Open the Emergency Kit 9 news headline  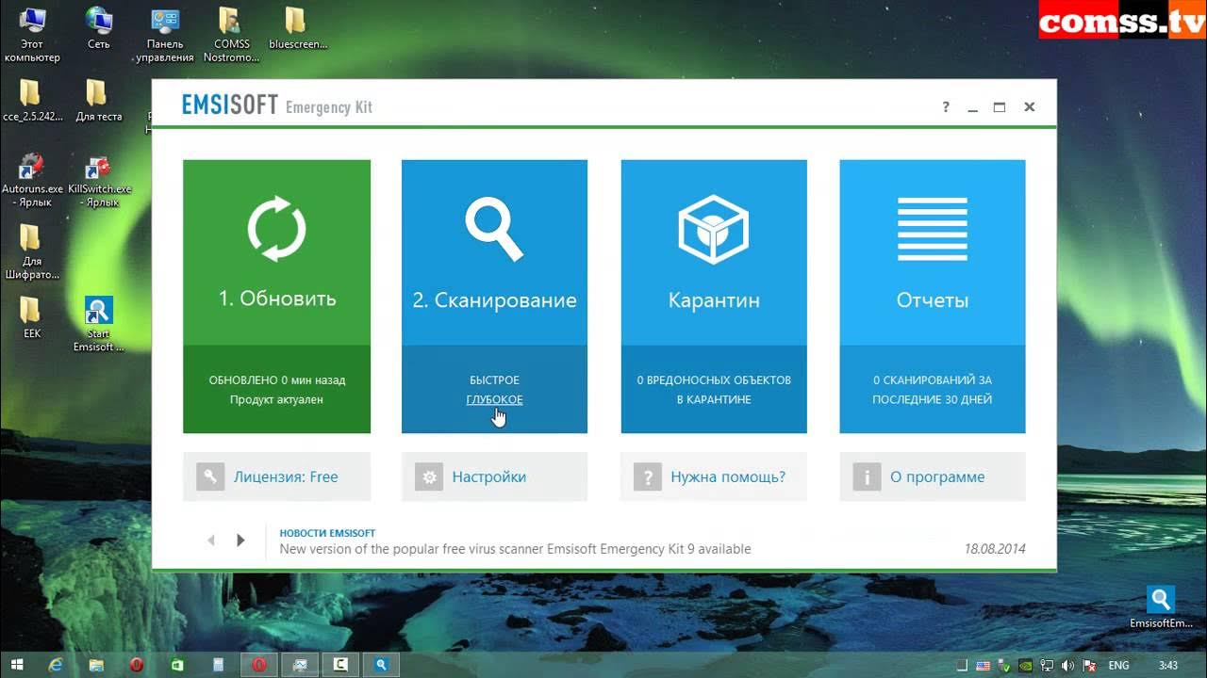(x=515, y=549)
